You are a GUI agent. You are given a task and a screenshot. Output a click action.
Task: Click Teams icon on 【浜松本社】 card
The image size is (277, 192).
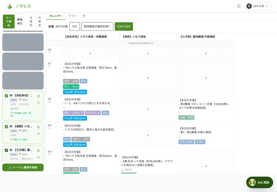pos(11,95)
